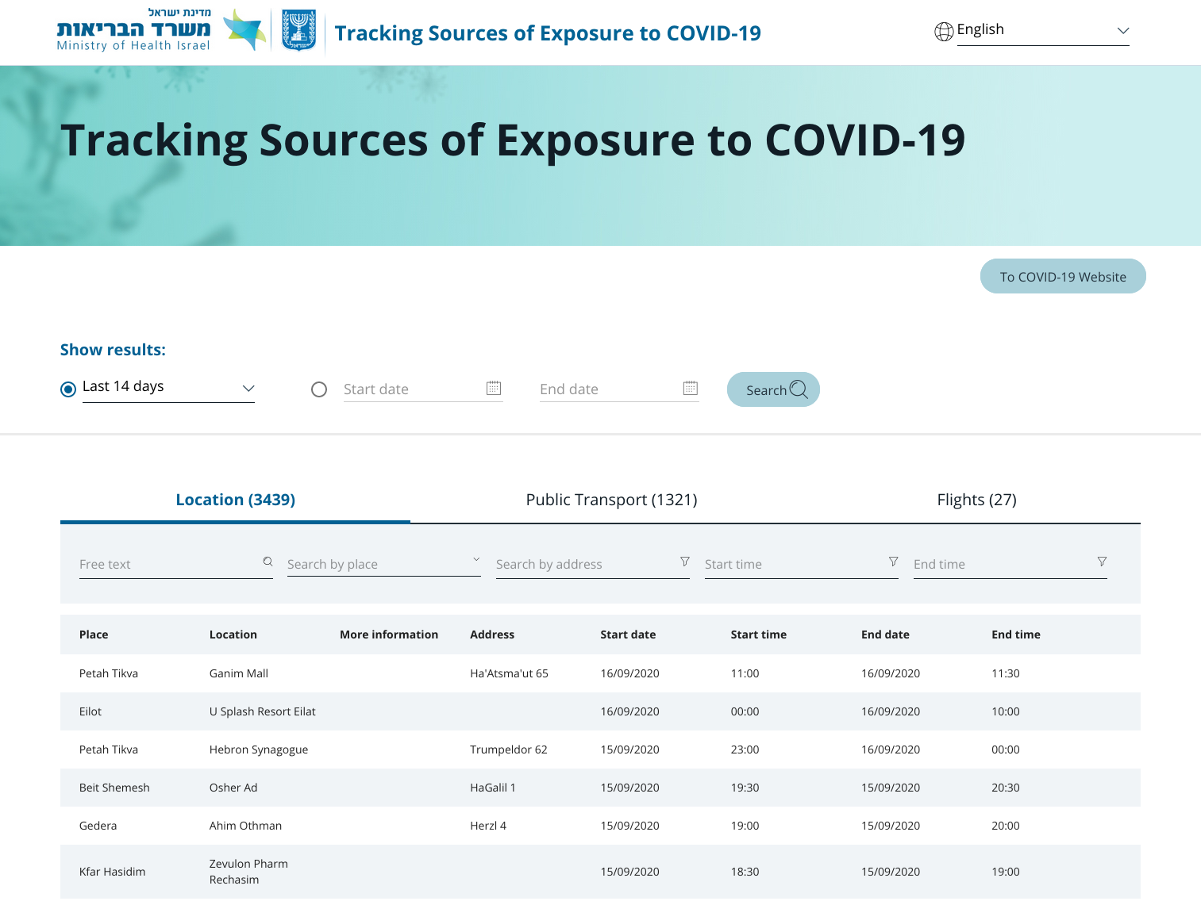Screen dimensions: 1201x901
Task: Select the Last 14 days radio button
Action: [68, 389]
